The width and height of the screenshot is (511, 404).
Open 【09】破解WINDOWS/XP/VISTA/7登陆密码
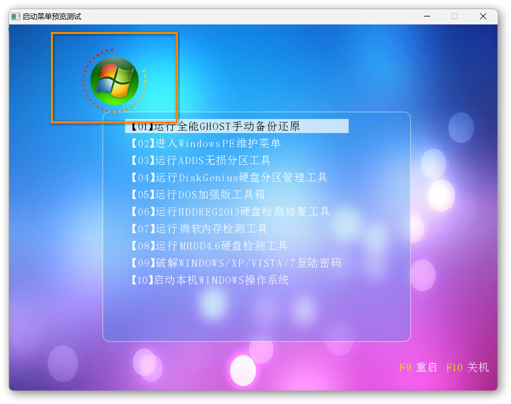(x=236, y=263)
